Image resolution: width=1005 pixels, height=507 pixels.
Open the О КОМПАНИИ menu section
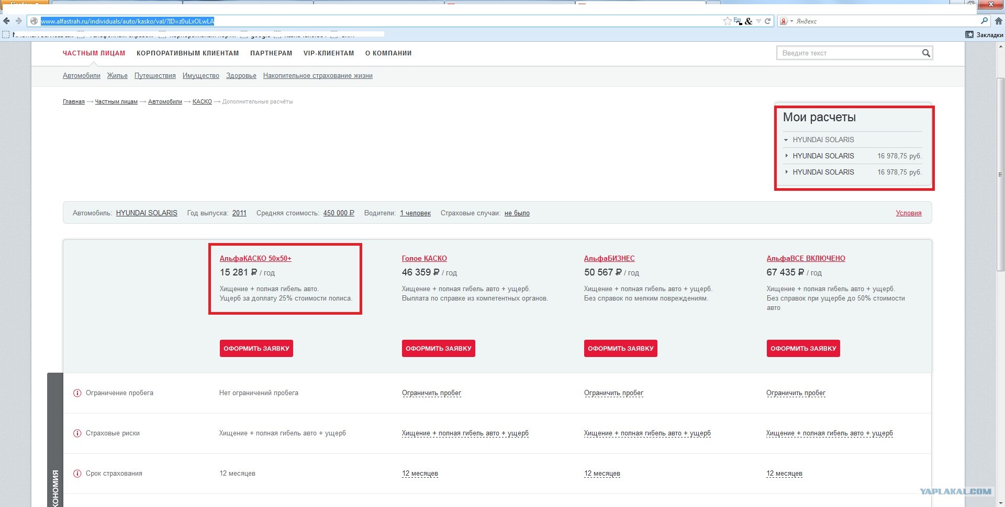pos(388,53)
